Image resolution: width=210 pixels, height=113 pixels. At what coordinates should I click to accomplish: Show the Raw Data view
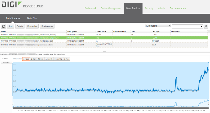(x=6, y=63)
